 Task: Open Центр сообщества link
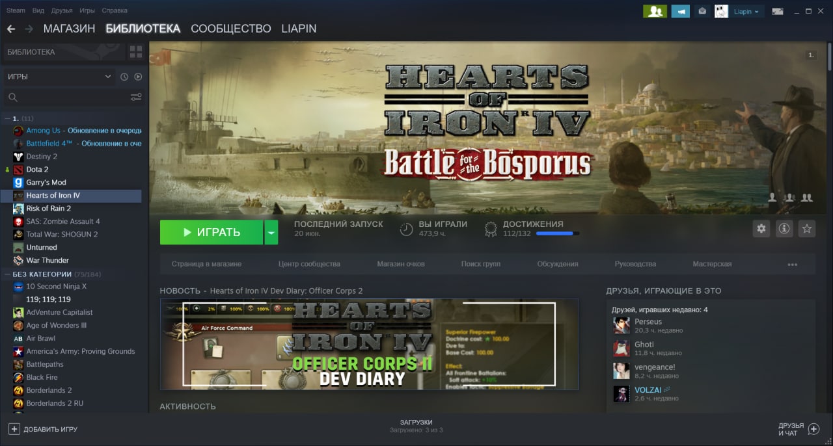pos(309,264)
